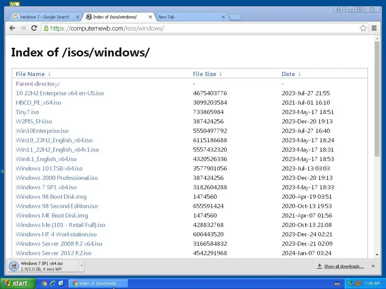Click Windows Server 2008 R2 x64.iso link
Image resolution: width=386 pixels, height=289 pixels.
59,243
